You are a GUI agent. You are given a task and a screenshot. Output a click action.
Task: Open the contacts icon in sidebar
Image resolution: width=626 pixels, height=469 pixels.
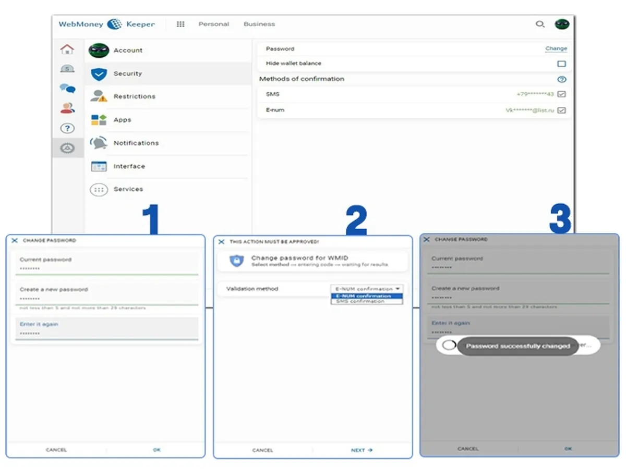[x=67, y=108]
